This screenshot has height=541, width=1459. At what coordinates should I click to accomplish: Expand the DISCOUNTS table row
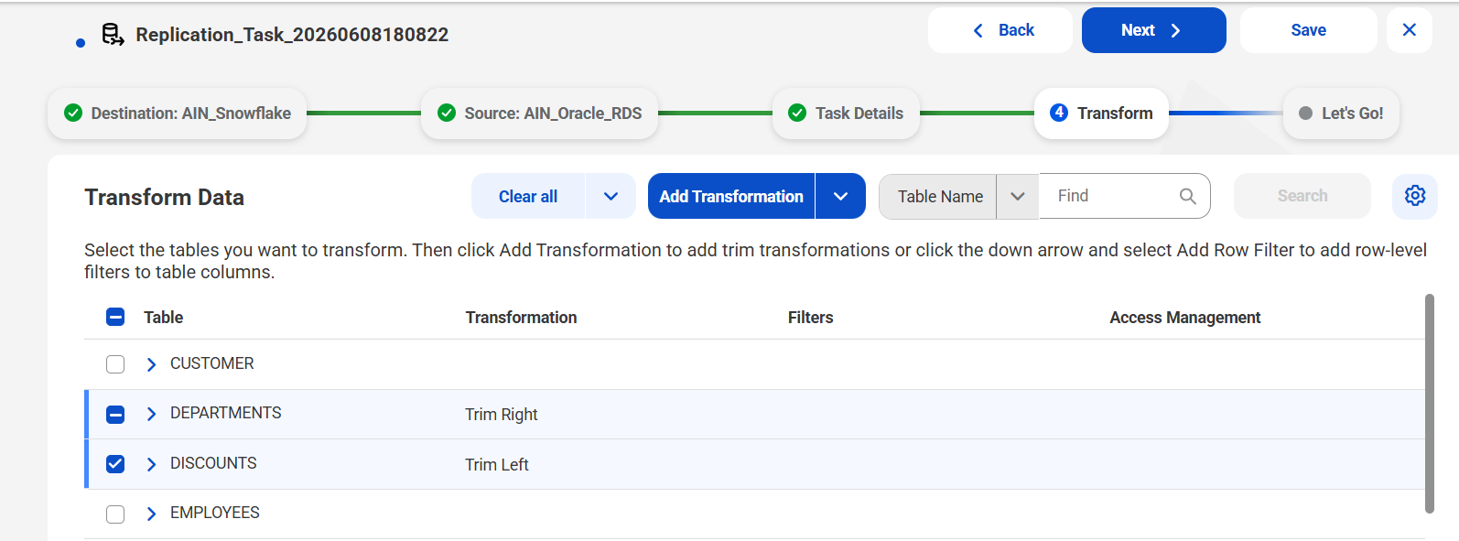pyautogui.click(x=151, y=464)
